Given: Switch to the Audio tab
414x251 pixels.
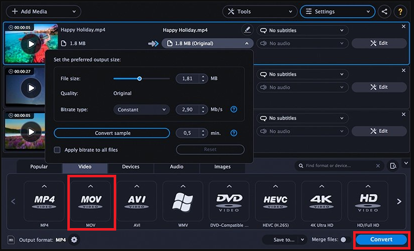Looking at the screenshot, I should 177,167.
